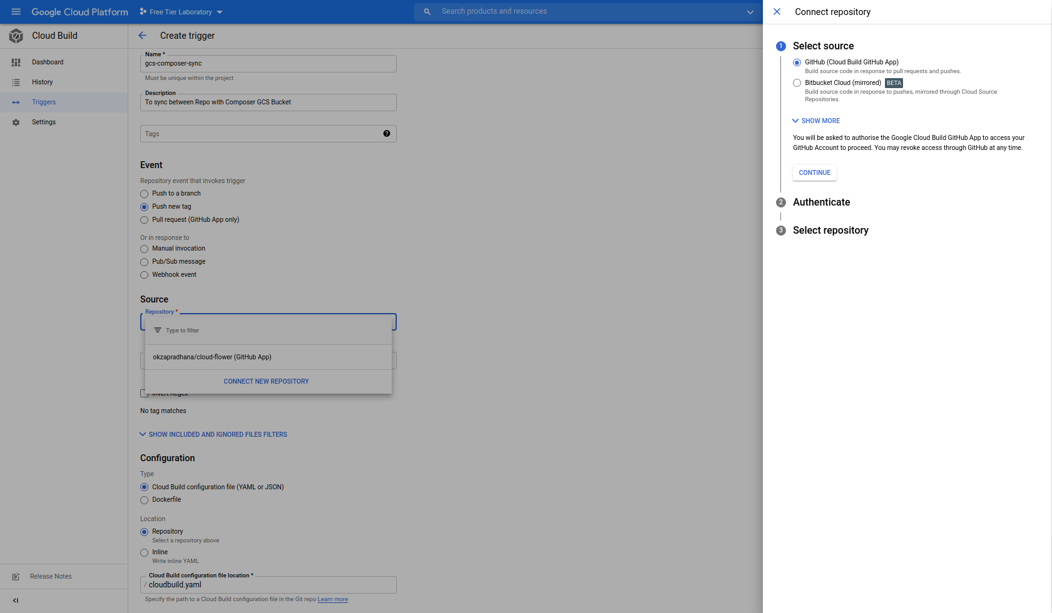Image resolution: width=1052 pixels, height=613 pixels.
Task: Click CONNECT NEW REPOSITORY
Action: coord(267,382)
